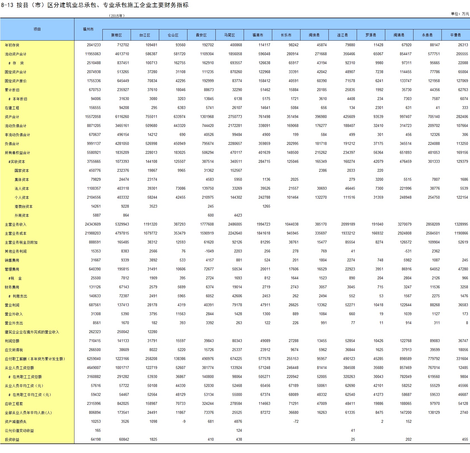Select the 项目 header cell
Image resolution: width=470 pixels, height=453 pixels.
(x=37, y=29)
